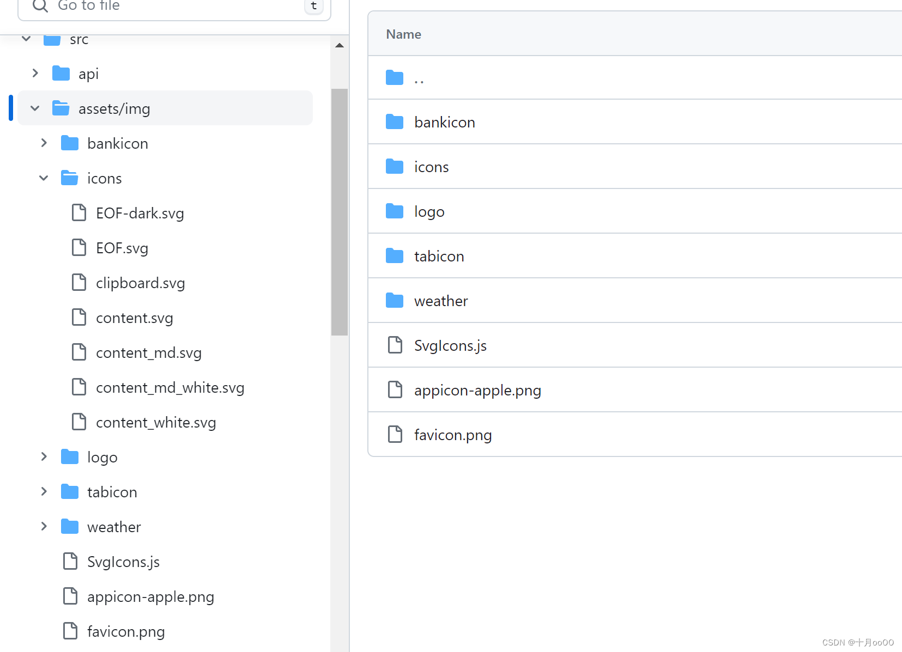Click the weather folder icon in file list
902x652 pixels.
coord(395,301)
